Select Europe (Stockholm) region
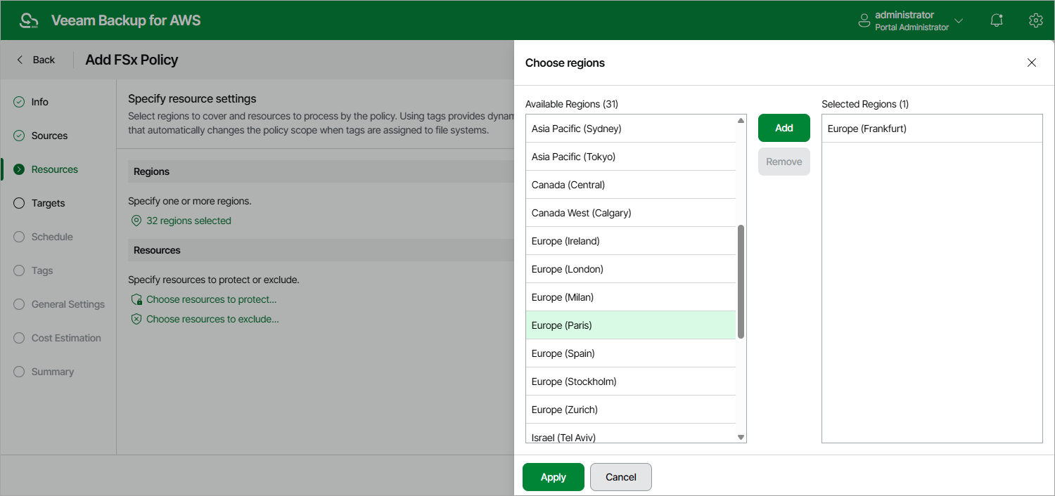Image resolution: width=1055 pixels, height=496 pixels. 631,381
